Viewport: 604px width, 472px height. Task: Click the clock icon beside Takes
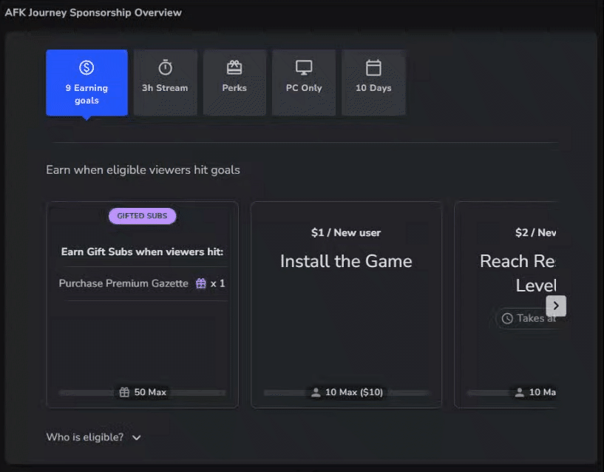507,319
